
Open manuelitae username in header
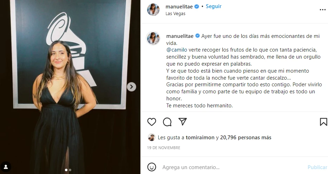click(179, 7)
